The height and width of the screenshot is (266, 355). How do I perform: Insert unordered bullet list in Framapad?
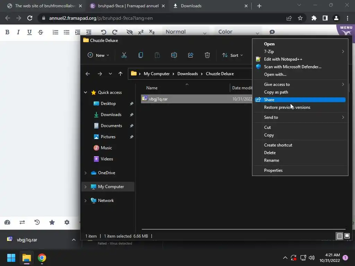click(67, 32)
